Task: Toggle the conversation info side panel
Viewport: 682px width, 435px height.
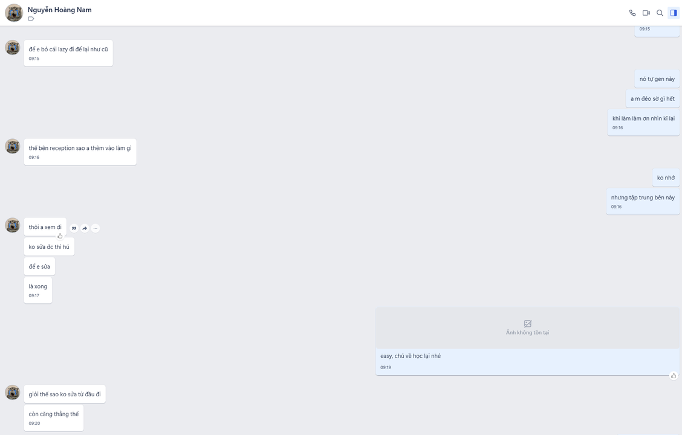Action: click(674, 13)
